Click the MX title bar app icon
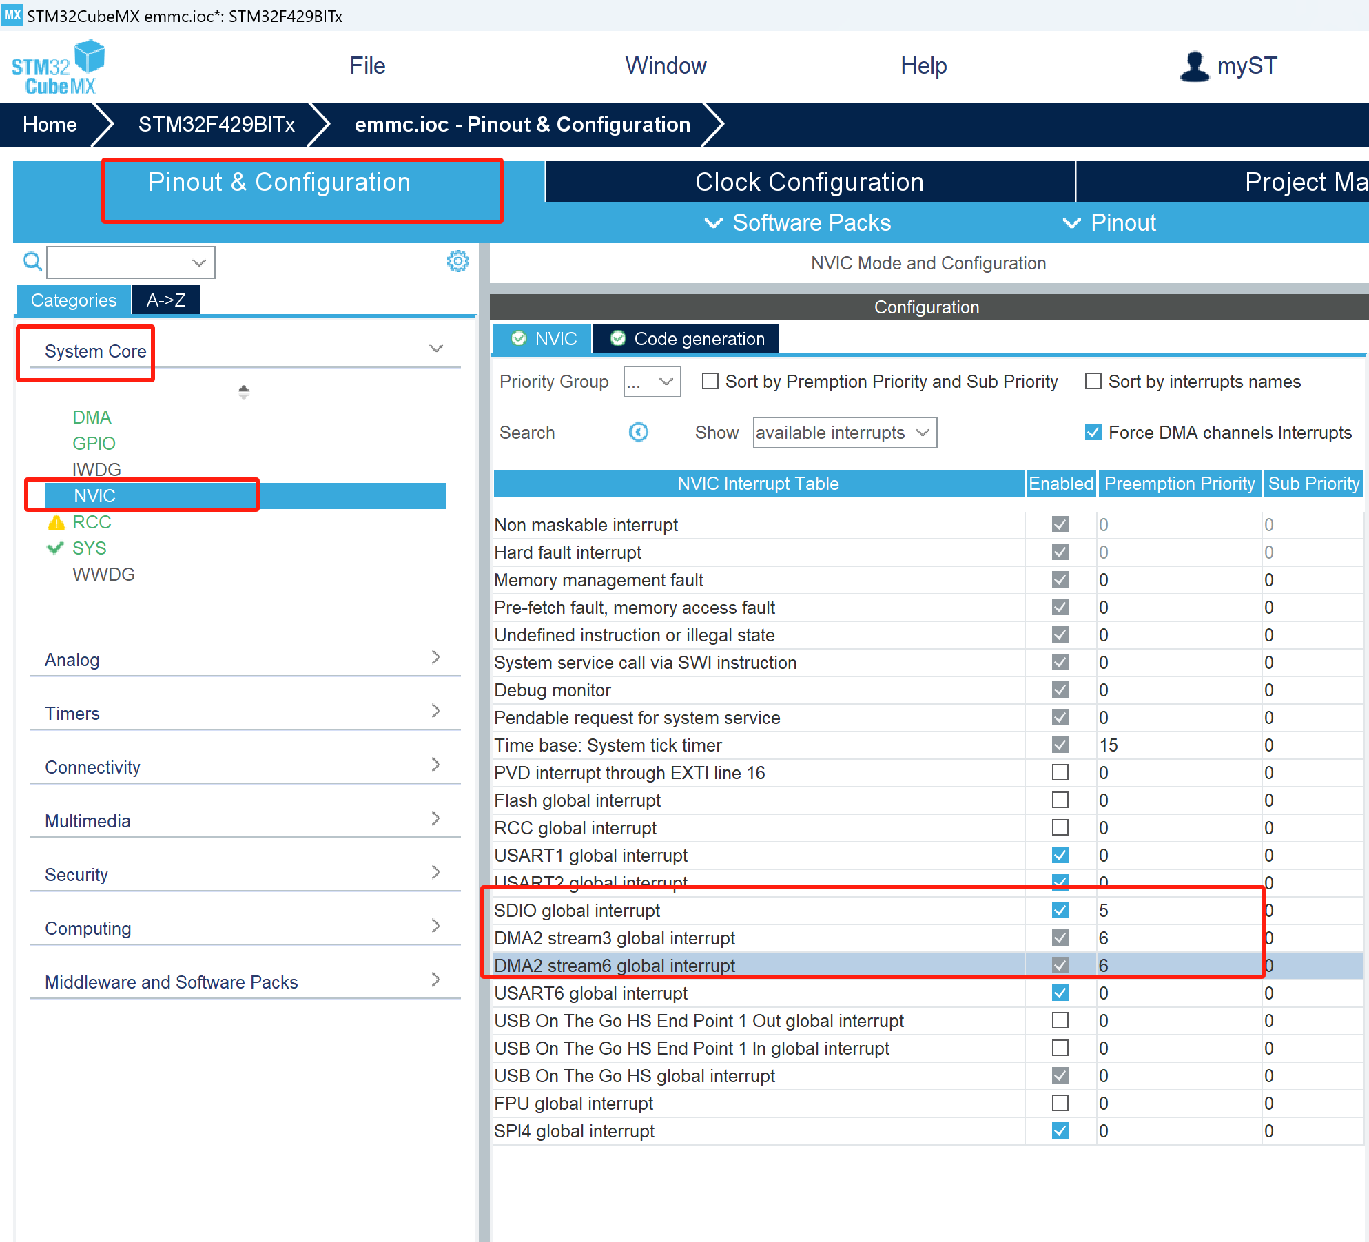Viewport: 1369px width, 1242px height. pos(12,15)
